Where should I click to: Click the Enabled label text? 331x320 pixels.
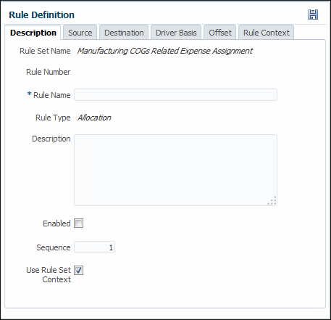coord(56,223)
